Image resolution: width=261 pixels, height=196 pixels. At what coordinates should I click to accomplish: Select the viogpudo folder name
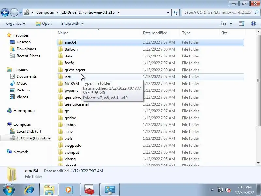(x=73, y=145)
